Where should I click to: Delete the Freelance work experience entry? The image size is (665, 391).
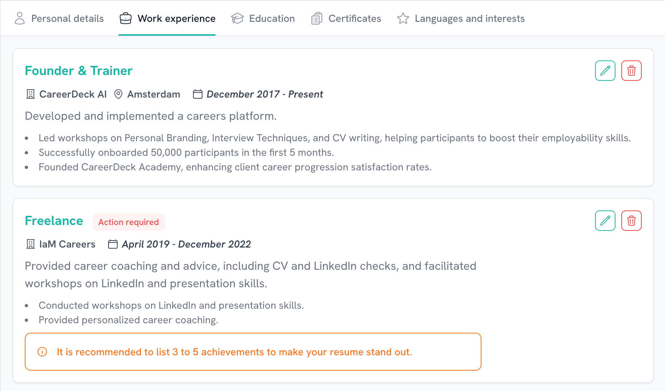(631, 220)
